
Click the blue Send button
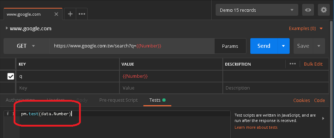[264, 46]
